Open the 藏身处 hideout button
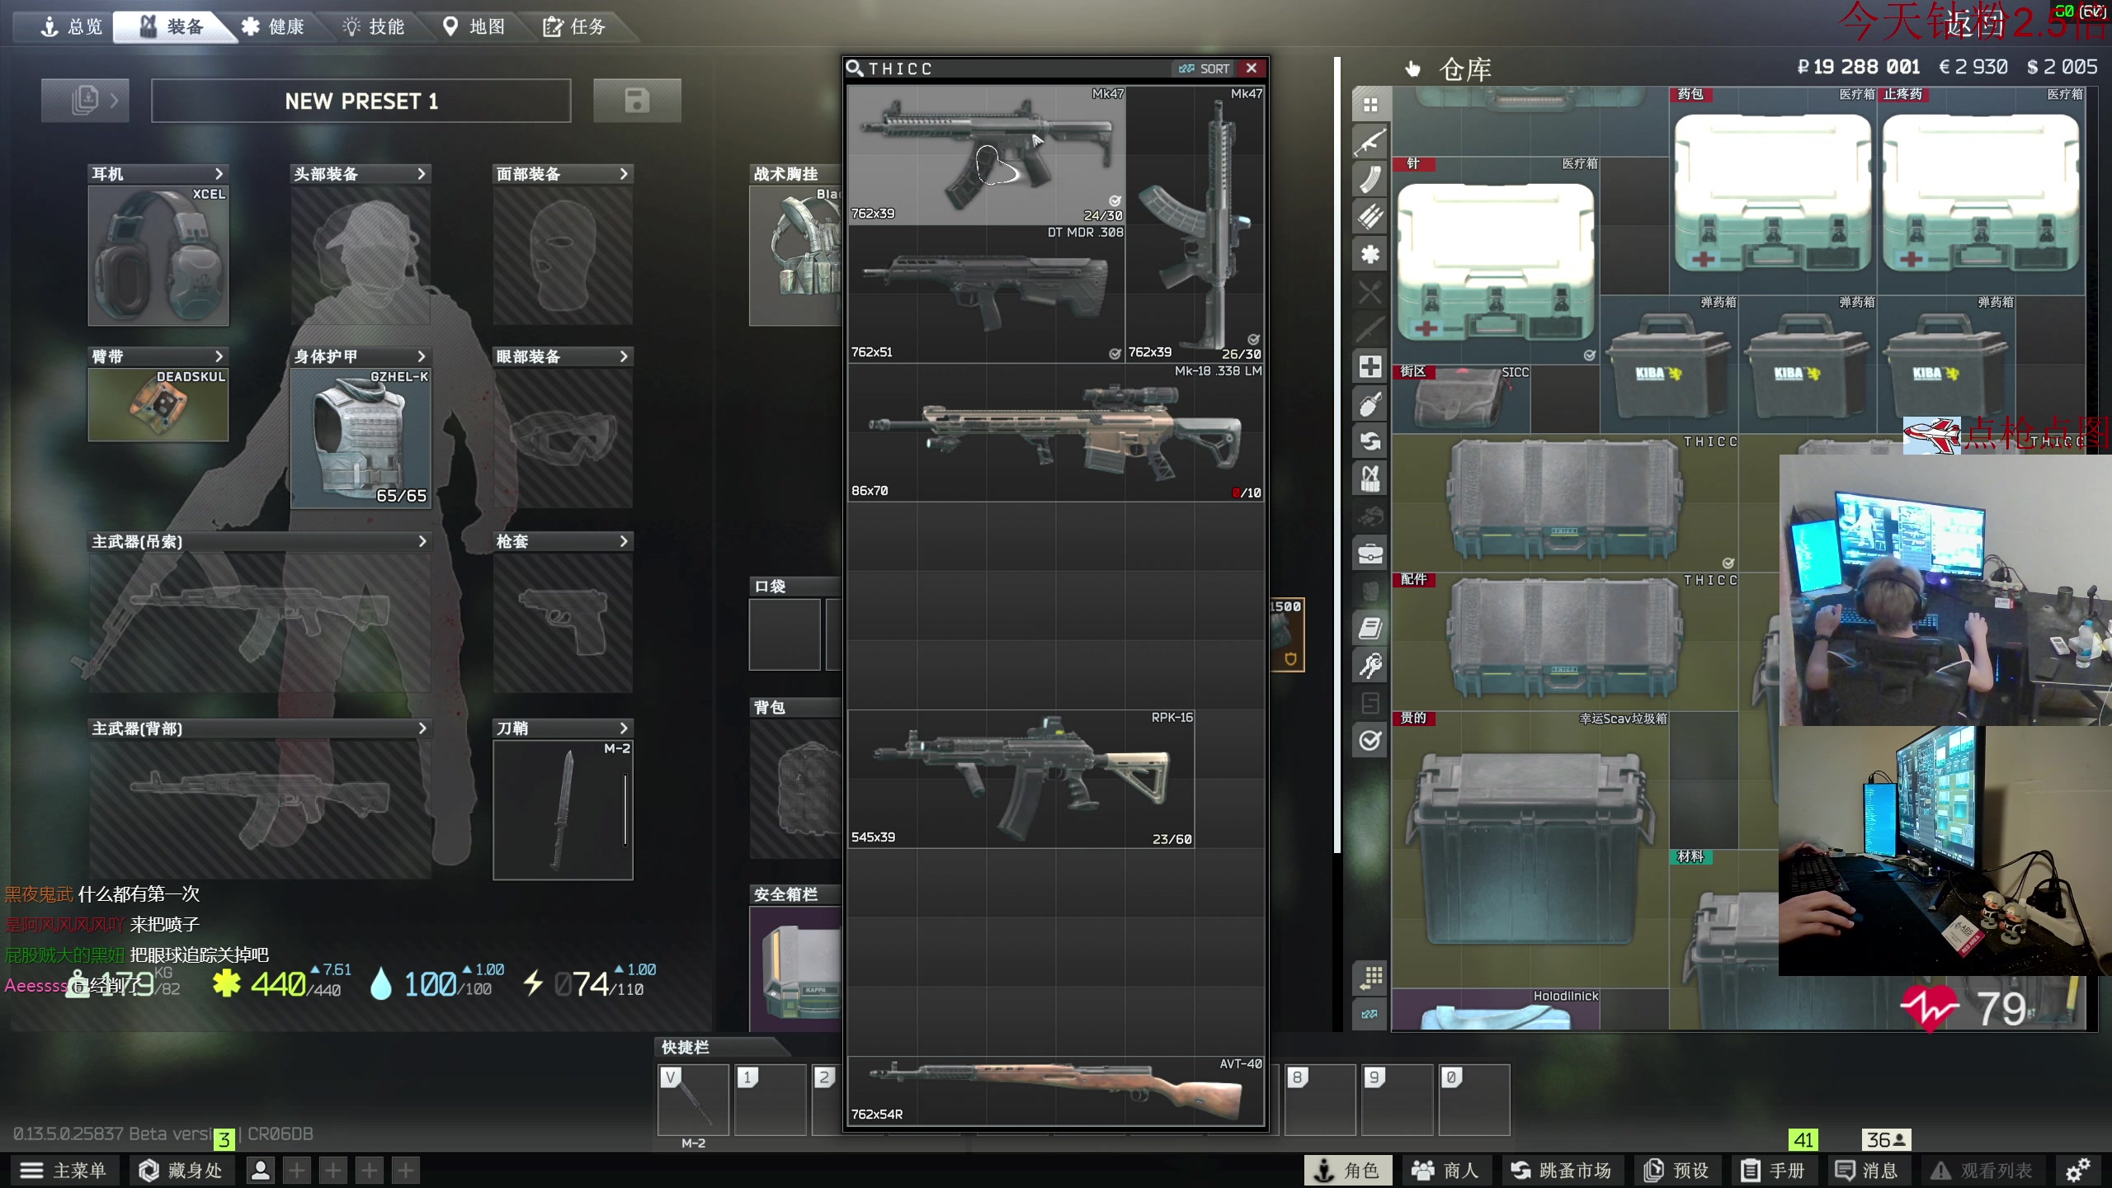 [x=181, y=1170]
